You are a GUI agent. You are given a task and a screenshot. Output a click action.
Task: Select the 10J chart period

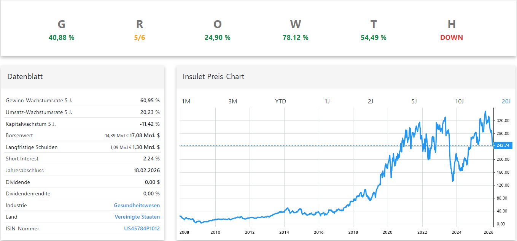click(460, 101)
